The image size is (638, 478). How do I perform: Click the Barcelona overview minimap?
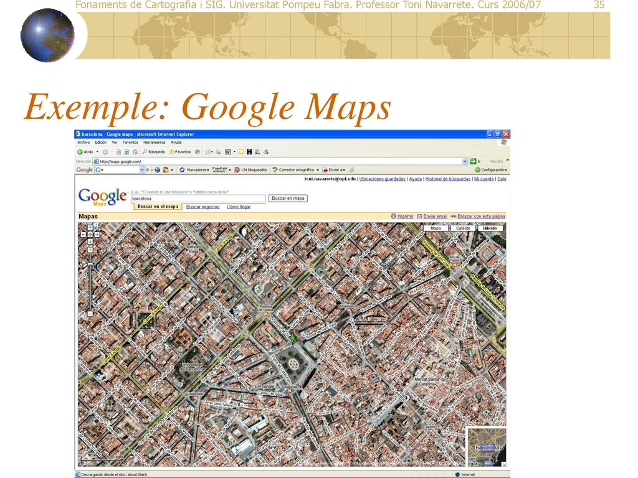[x=487, y=447]
